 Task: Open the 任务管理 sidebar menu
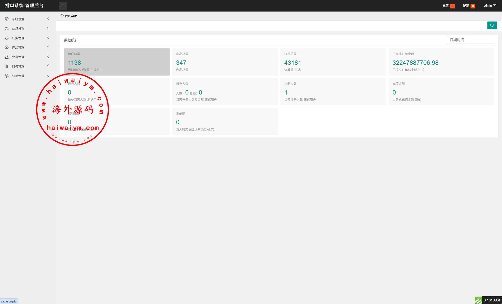tap(18, 38)
